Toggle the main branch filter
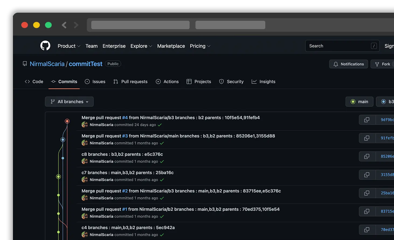394x240 pixels. point(359,102)
